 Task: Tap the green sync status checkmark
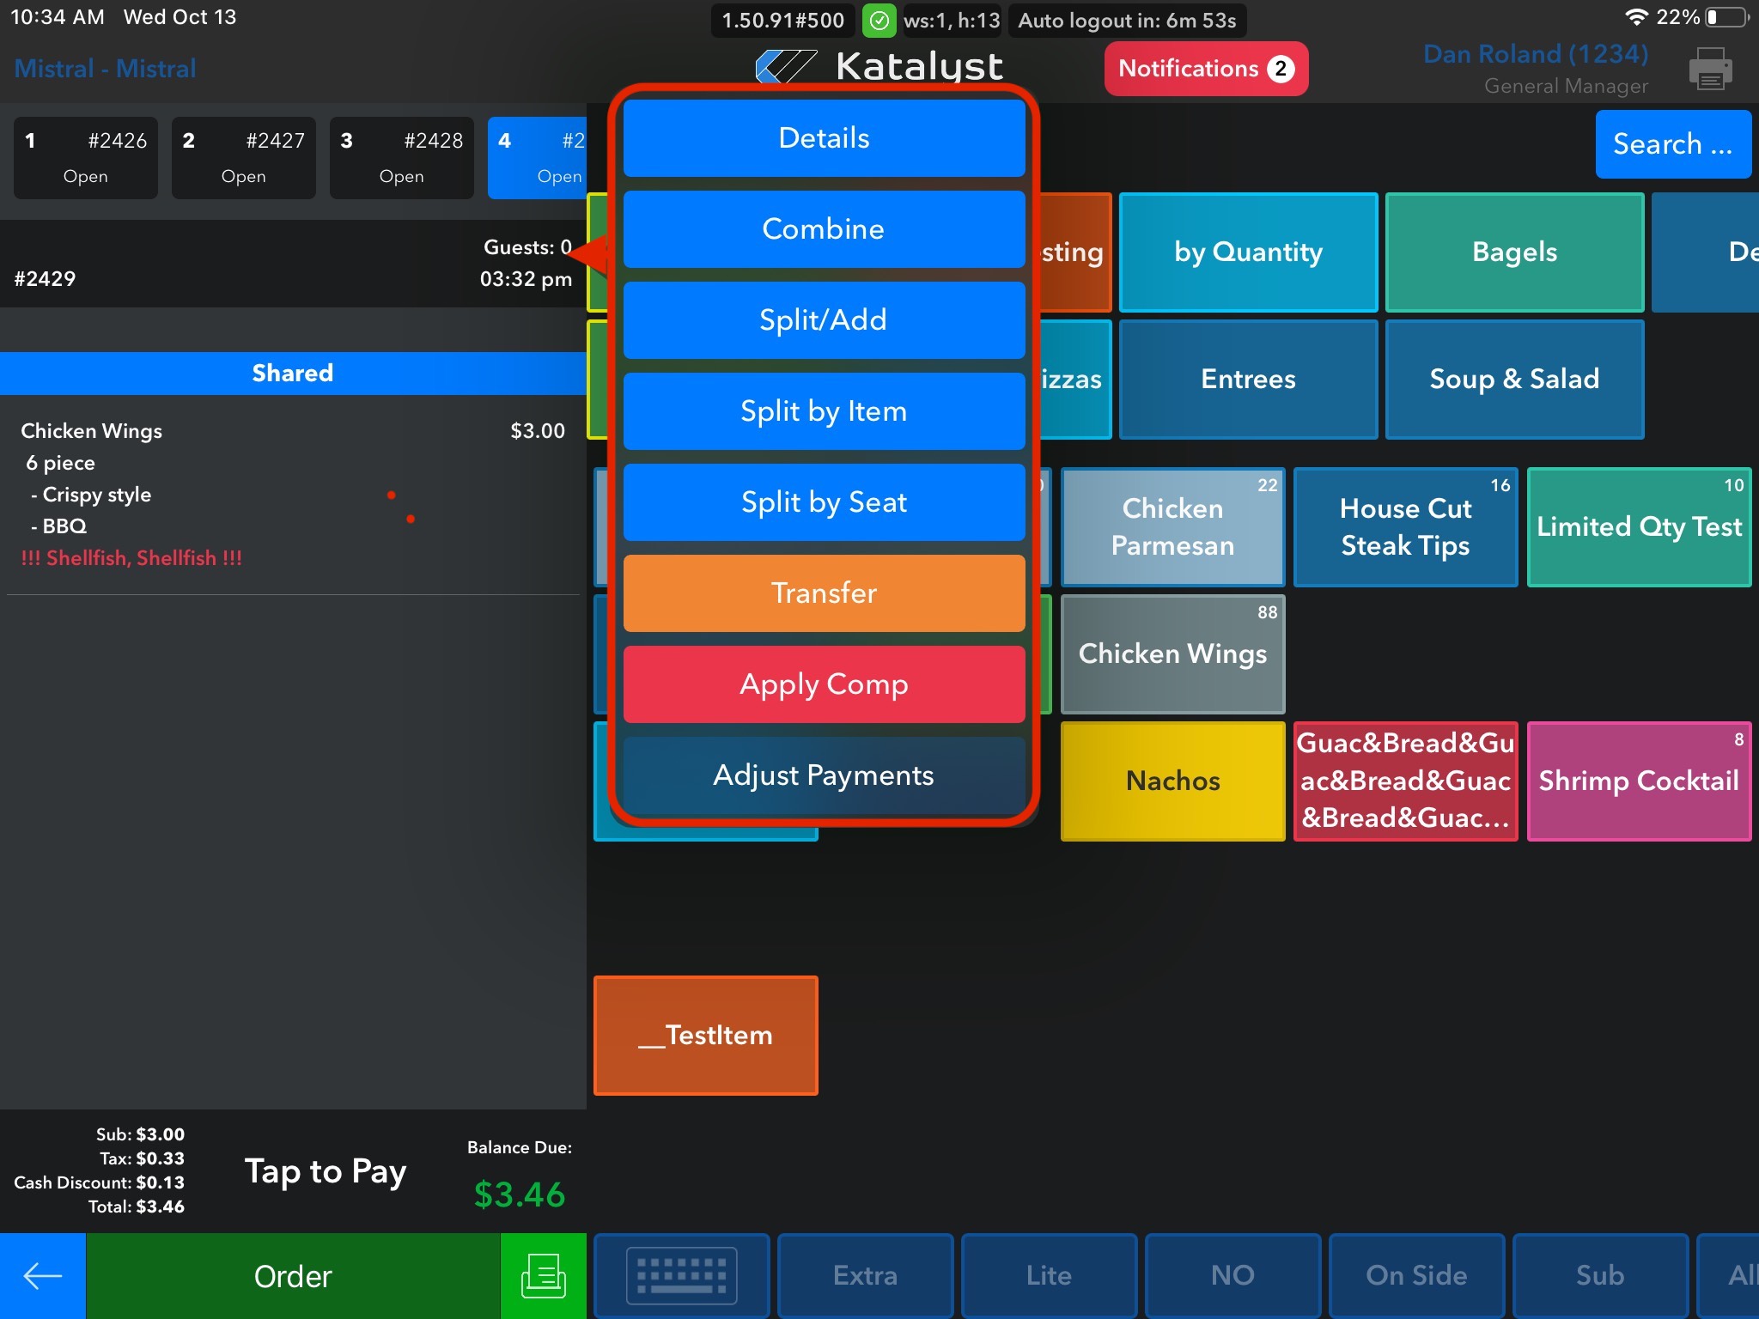(879, 21)
